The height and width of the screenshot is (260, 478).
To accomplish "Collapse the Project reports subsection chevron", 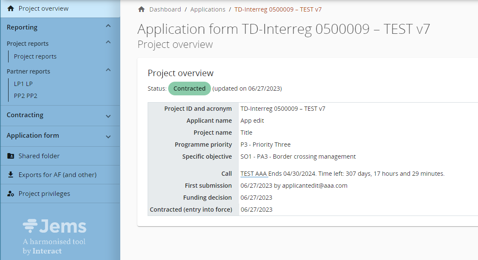I will coord(108,42).
